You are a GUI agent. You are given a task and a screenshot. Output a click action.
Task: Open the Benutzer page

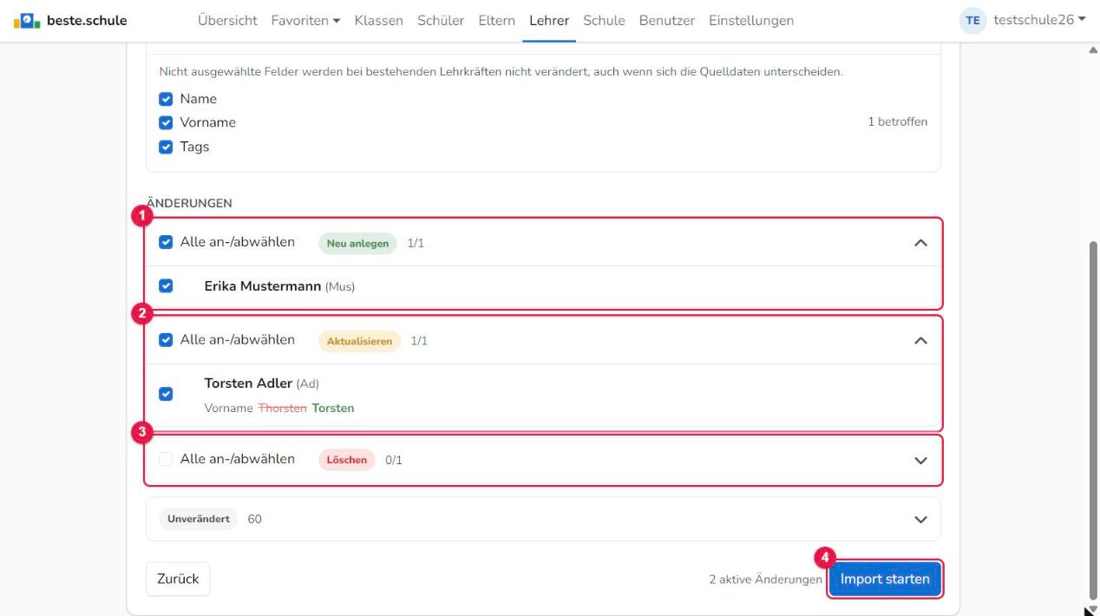pyautogui.click(x=667, y=21)
